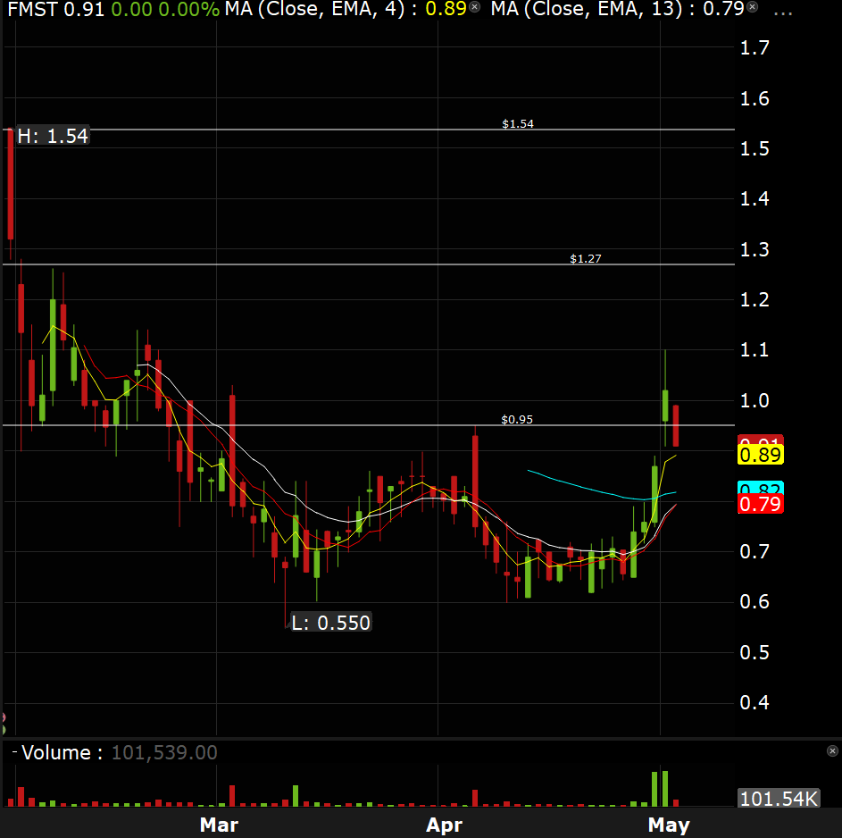Click the H: 1.54 high marker

pyautogui.click(x=53, y=136)
